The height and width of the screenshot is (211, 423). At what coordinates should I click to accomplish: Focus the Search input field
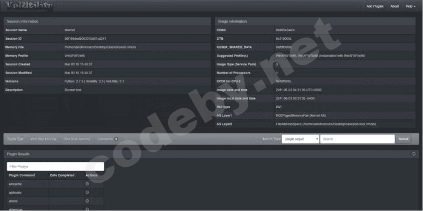pos(357,139)
